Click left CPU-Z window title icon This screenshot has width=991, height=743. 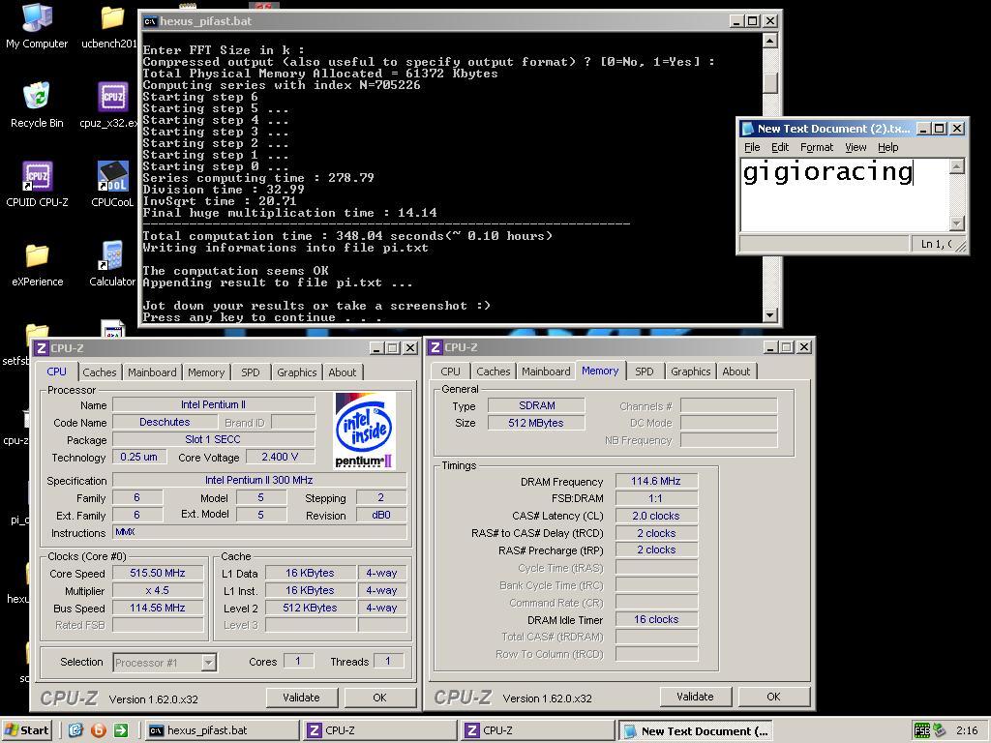click(x=41, y=348)
